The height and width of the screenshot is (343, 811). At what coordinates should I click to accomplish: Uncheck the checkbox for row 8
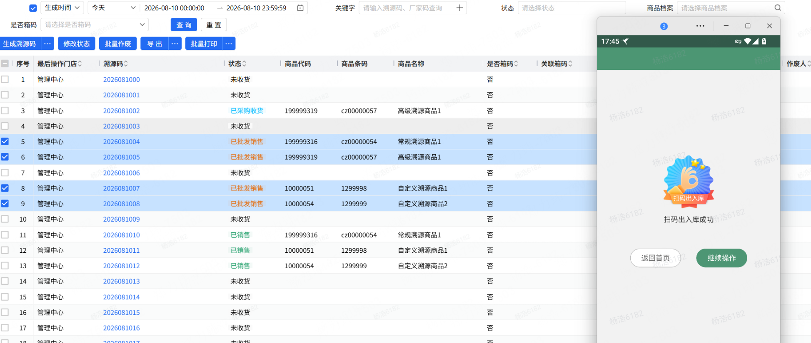(5, 188)
